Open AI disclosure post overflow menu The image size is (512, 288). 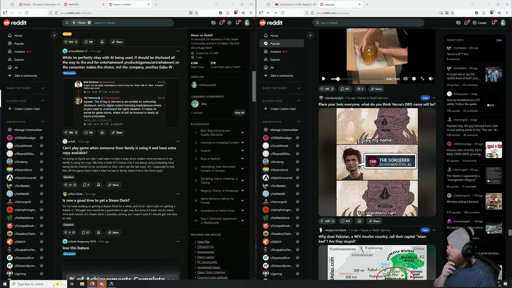click(x=178, y=51)
